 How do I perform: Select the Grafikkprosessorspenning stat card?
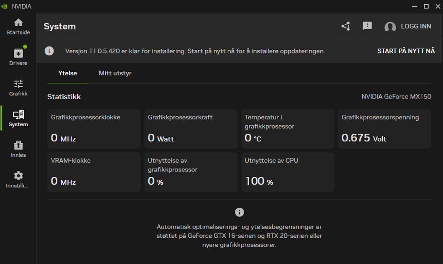tap(384, 129)
